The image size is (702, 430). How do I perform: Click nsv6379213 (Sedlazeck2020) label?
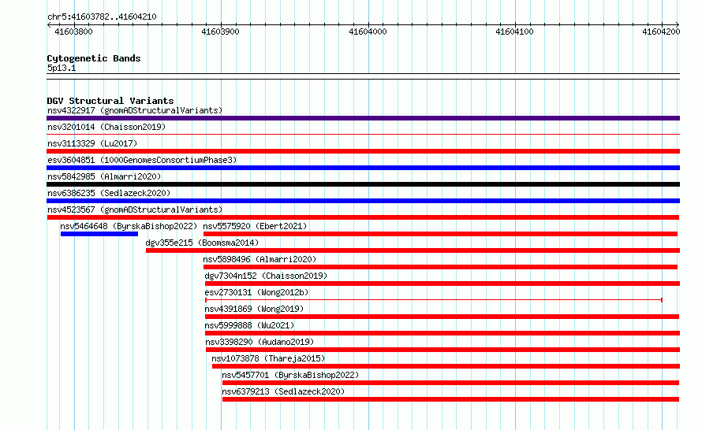283,391
